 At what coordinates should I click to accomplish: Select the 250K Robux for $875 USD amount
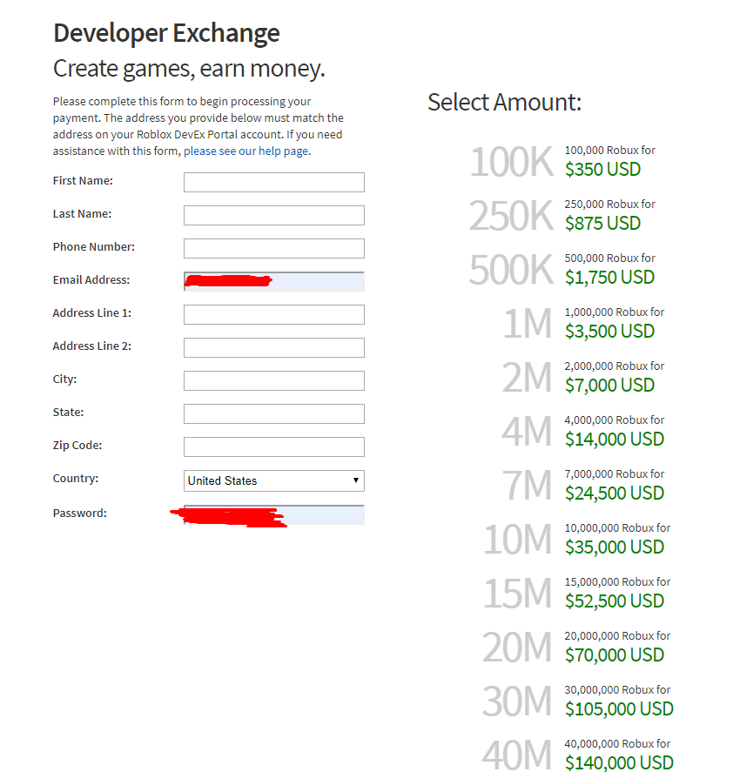coord(562,216)
